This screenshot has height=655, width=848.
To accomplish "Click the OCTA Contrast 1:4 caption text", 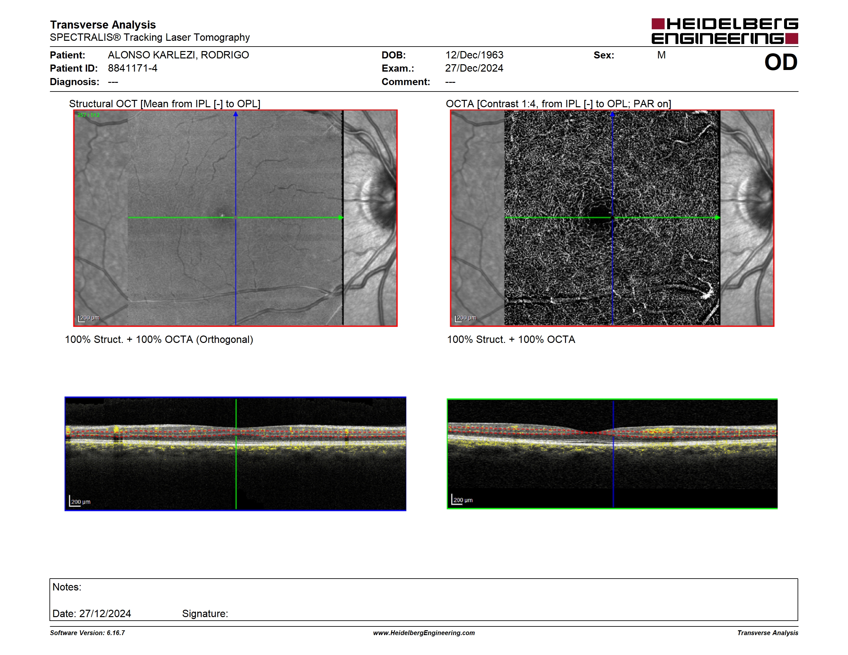I will point(558,104).
